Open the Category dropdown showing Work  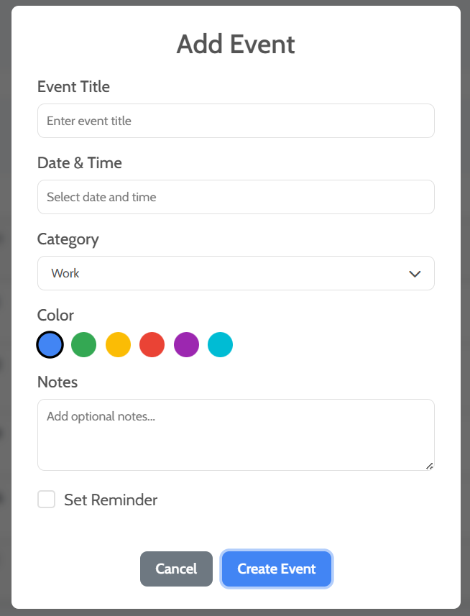[236, 273]
